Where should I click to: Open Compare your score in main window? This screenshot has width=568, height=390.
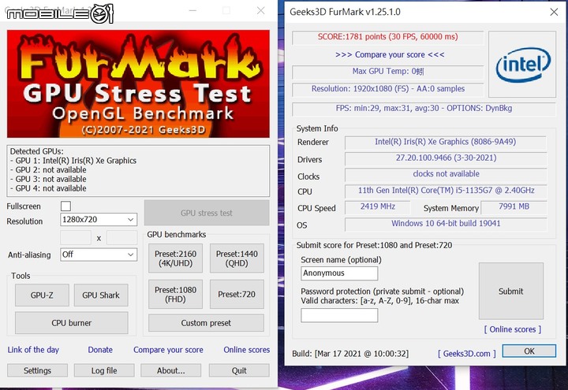click(x=168, y=350)
